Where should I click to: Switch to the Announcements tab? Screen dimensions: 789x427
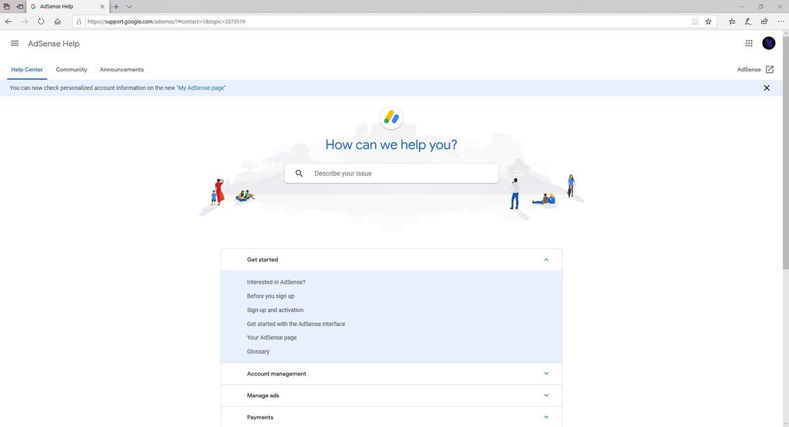(x=122, y=70)
